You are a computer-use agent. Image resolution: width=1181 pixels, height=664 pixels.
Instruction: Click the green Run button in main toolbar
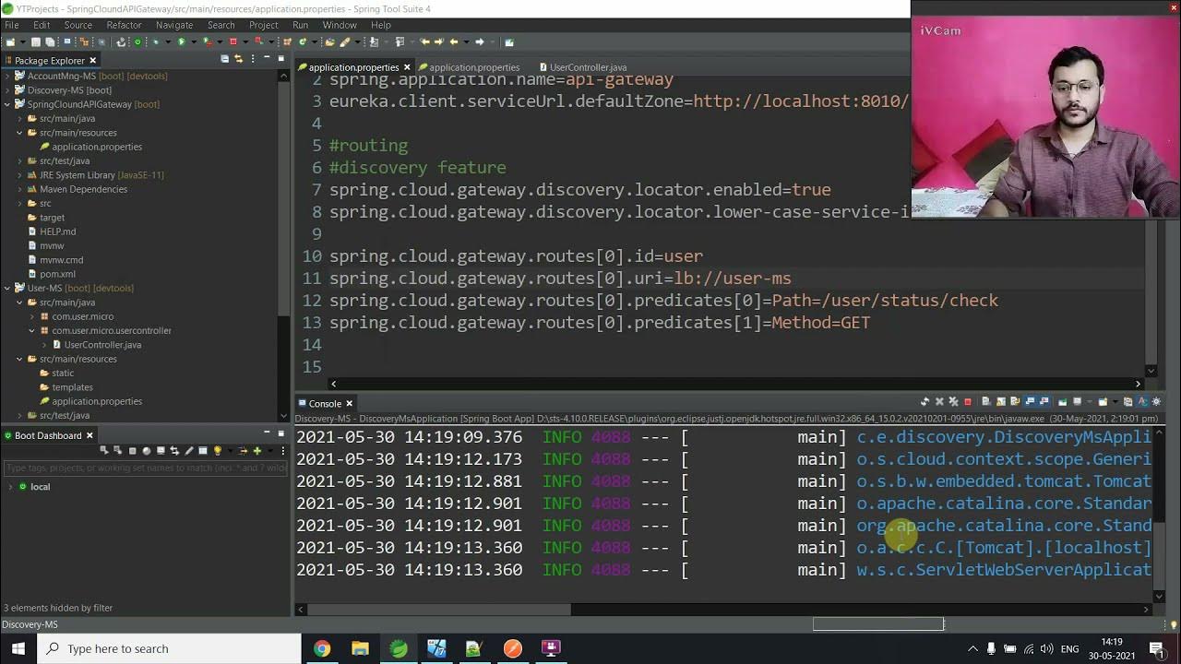click(x=181, y=41)
